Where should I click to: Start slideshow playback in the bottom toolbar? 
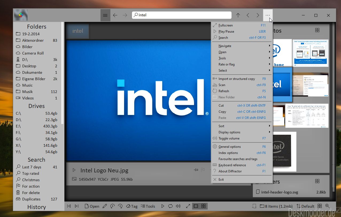coord(163,206)
